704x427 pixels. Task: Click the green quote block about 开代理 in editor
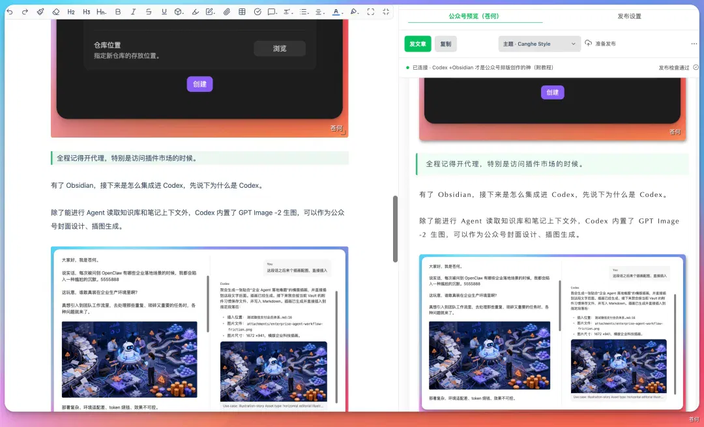[x=199, y=158]
